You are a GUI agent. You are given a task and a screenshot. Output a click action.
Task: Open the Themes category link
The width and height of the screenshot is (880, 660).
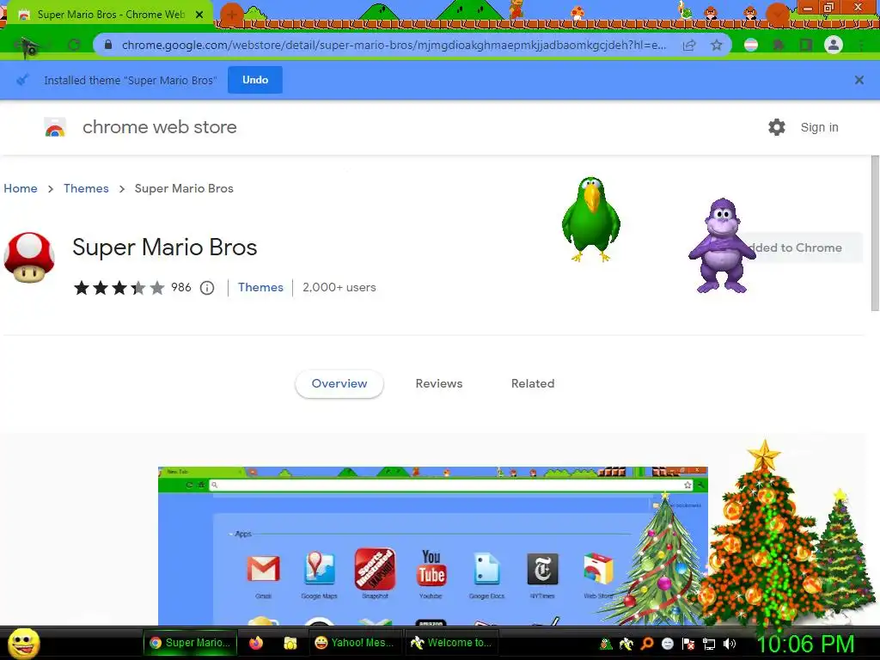(260, 287)
